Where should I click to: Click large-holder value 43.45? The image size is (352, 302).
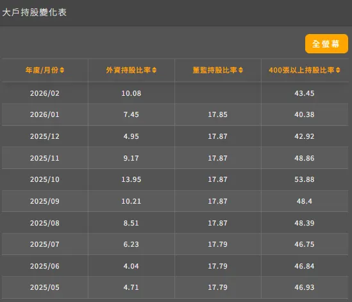[304, 93]
